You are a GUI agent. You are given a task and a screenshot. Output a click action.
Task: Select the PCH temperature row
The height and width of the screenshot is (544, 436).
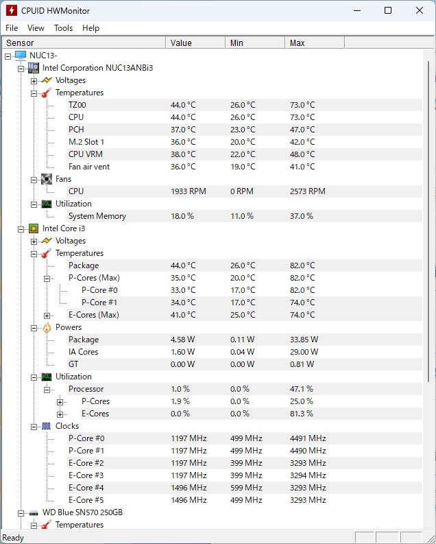(245, 130)
